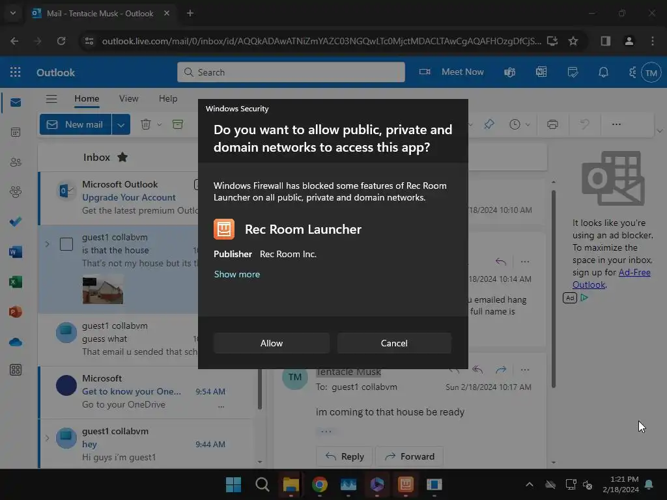Click Forward arrow icon on Tentacle Musk message
The image size is (667, 500).
(x=501, y=370)
